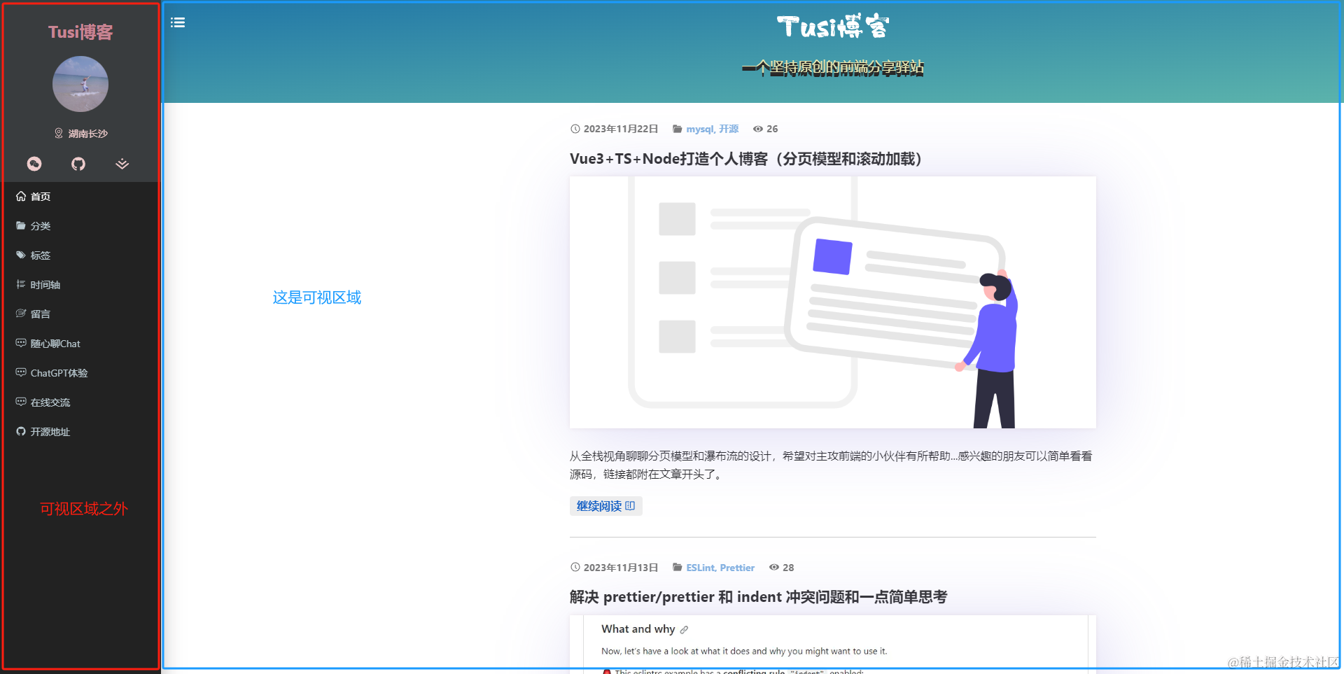Toggle the hamburger menu icon in header

tap(178, 22)
